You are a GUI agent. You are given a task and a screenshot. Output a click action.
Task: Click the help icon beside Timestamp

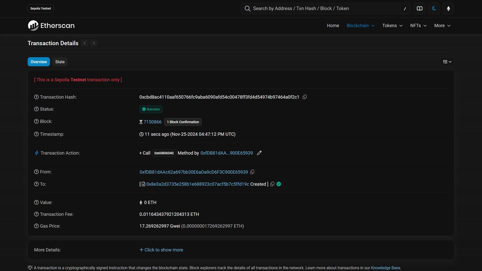[36, 134]
